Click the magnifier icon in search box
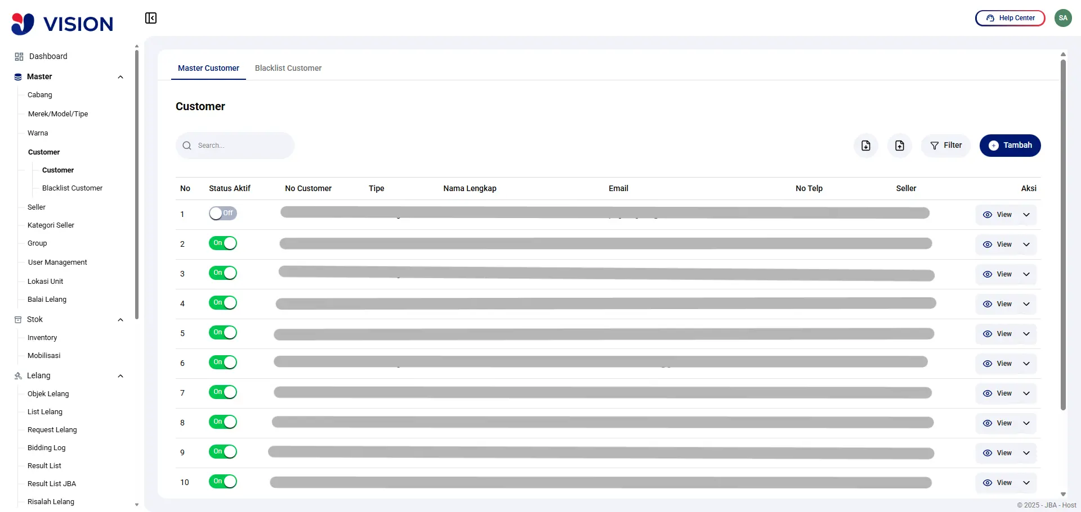This screenshot has width=1081, height=512. 187,146
